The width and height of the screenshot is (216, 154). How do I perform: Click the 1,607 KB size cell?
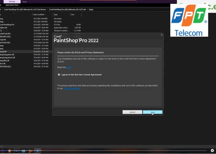coord(77,28)
